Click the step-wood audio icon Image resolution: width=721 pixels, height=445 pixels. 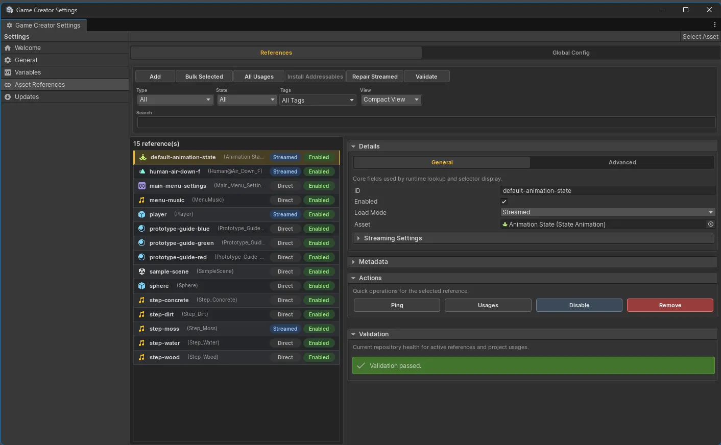click(142, 357)
